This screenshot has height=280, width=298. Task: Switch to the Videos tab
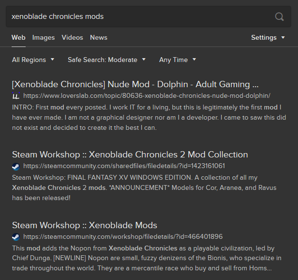[73, 37]
